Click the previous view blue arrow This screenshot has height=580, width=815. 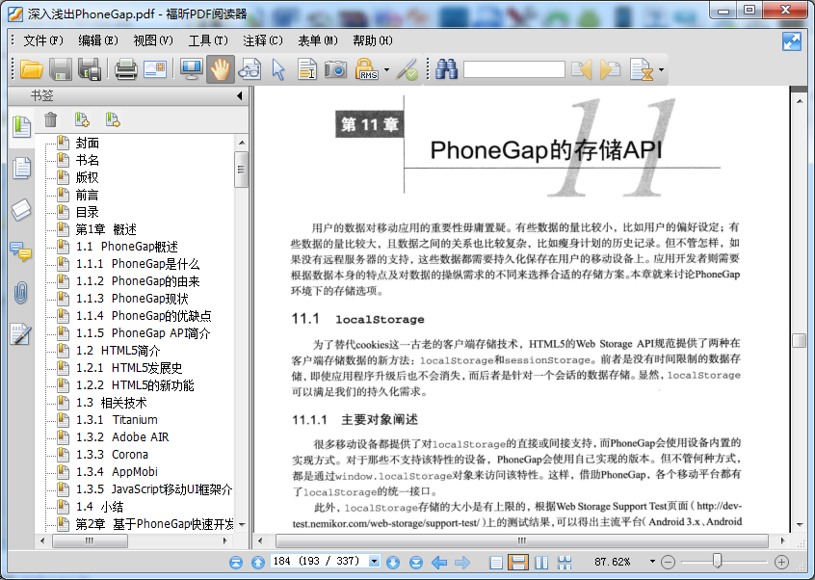point(439,562)
